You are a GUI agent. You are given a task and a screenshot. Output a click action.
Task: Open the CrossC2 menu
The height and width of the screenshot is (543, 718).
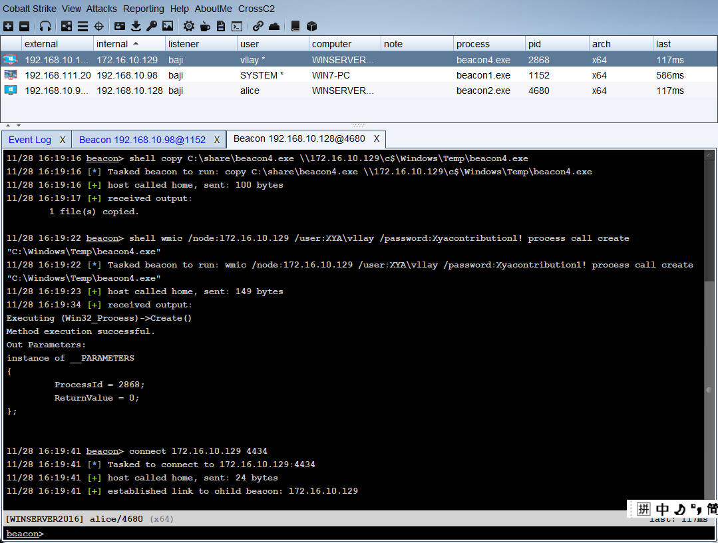pos(256,9)
